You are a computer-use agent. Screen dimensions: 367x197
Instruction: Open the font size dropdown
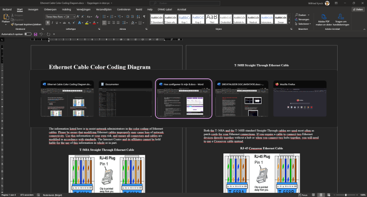(74, 16)
